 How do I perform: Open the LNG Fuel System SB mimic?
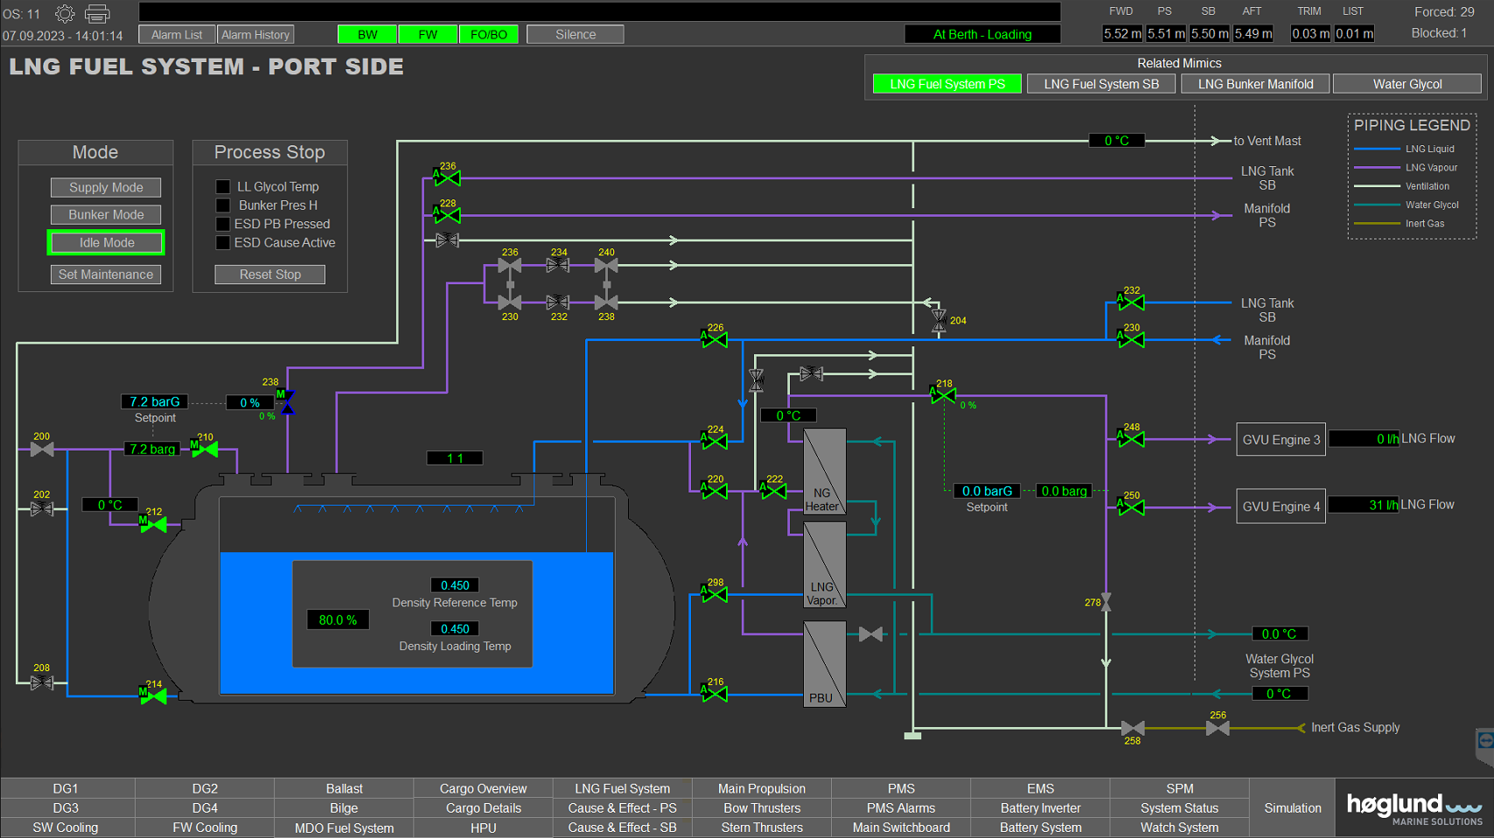point(1101,84)
